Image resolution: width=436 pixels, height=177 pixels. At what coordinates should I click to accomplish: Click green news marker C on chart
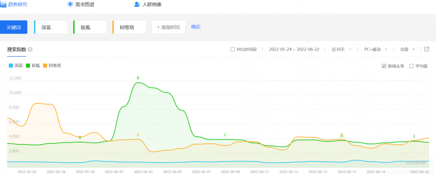tap(225, 135)
